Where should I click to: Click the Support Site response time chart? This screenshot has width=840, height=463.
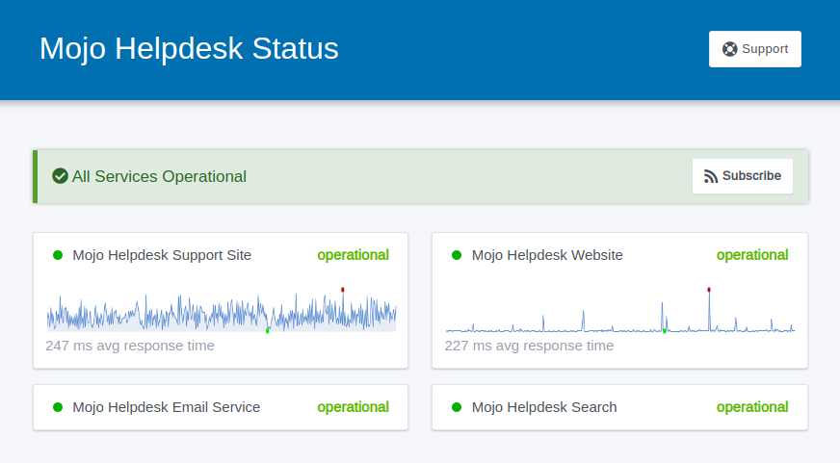(x=222, y=311)
